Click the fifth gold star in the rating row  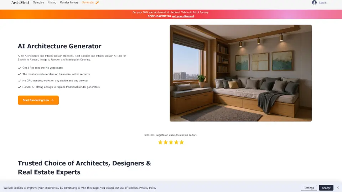pos(182,142)
